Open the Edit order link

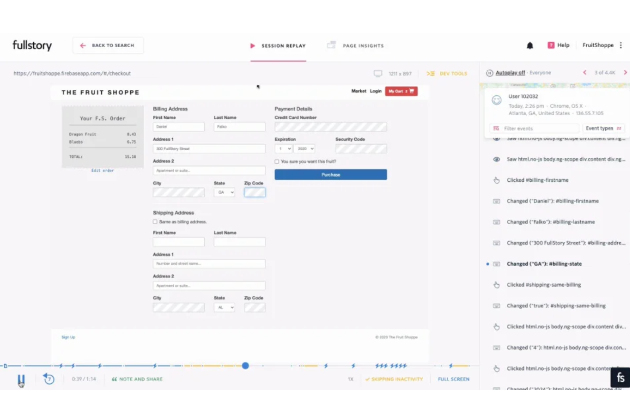tap(102, 170)
